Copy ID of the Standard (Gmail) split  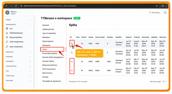click(72, 62)
